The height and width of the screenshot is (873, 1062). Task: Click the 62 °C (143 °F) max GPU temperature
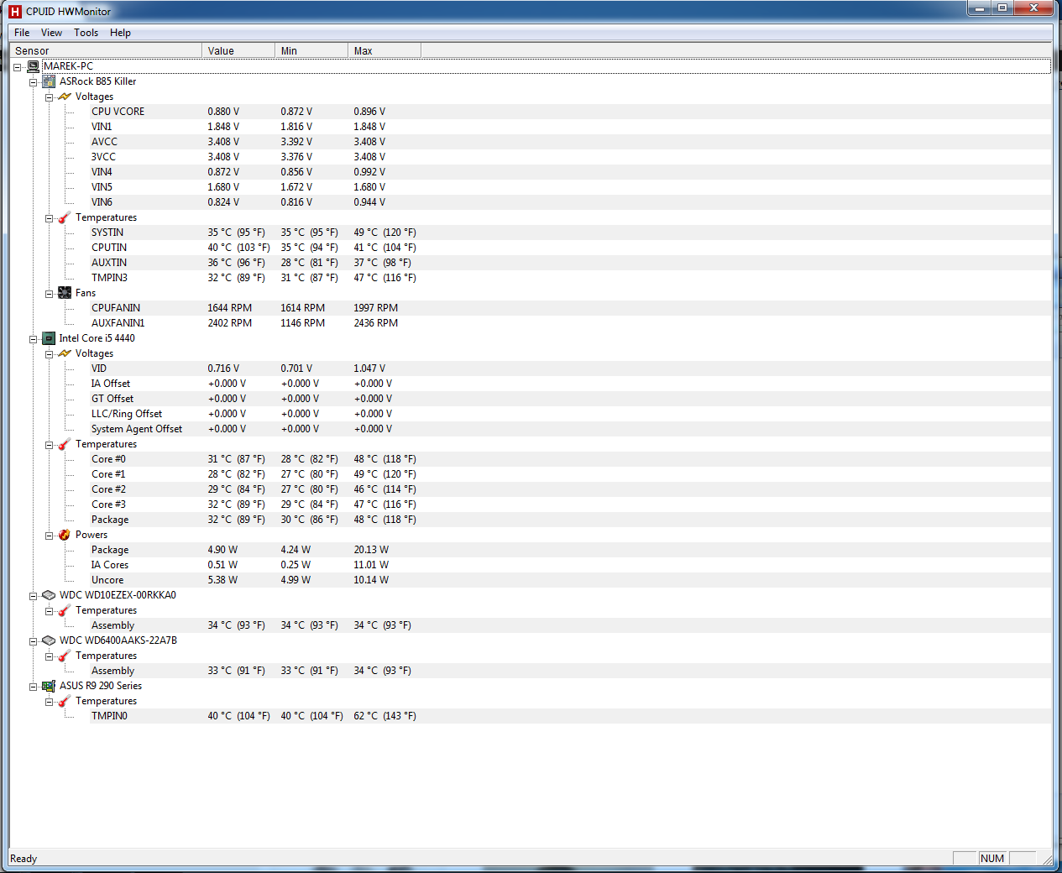[x=385, y=716]
